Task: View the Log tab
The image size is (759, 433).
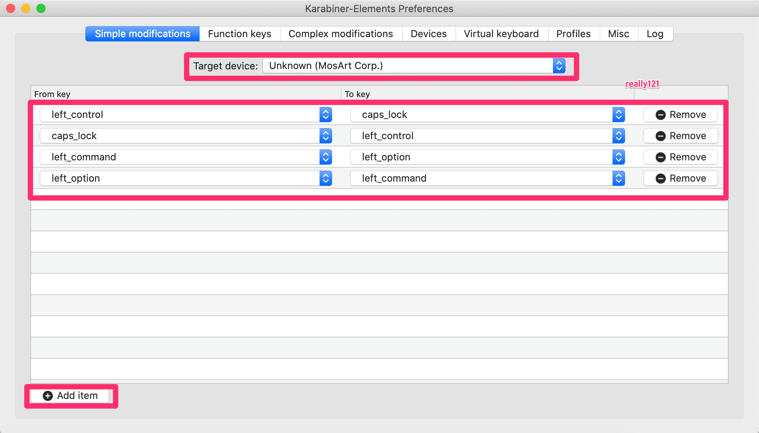Action: coord(655,34)
